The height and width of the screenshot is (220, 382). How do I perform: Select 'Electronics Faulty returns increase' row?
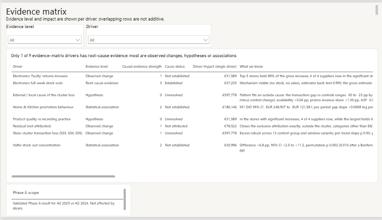point(192,76)
